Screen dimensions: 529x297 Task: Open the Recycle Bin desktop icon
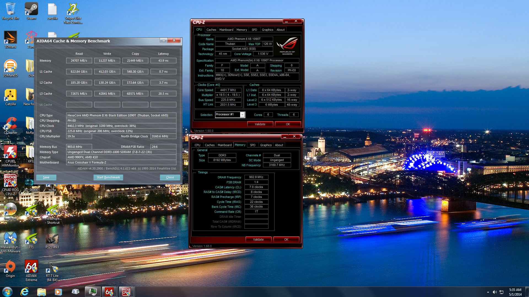(x=10, y=11)
